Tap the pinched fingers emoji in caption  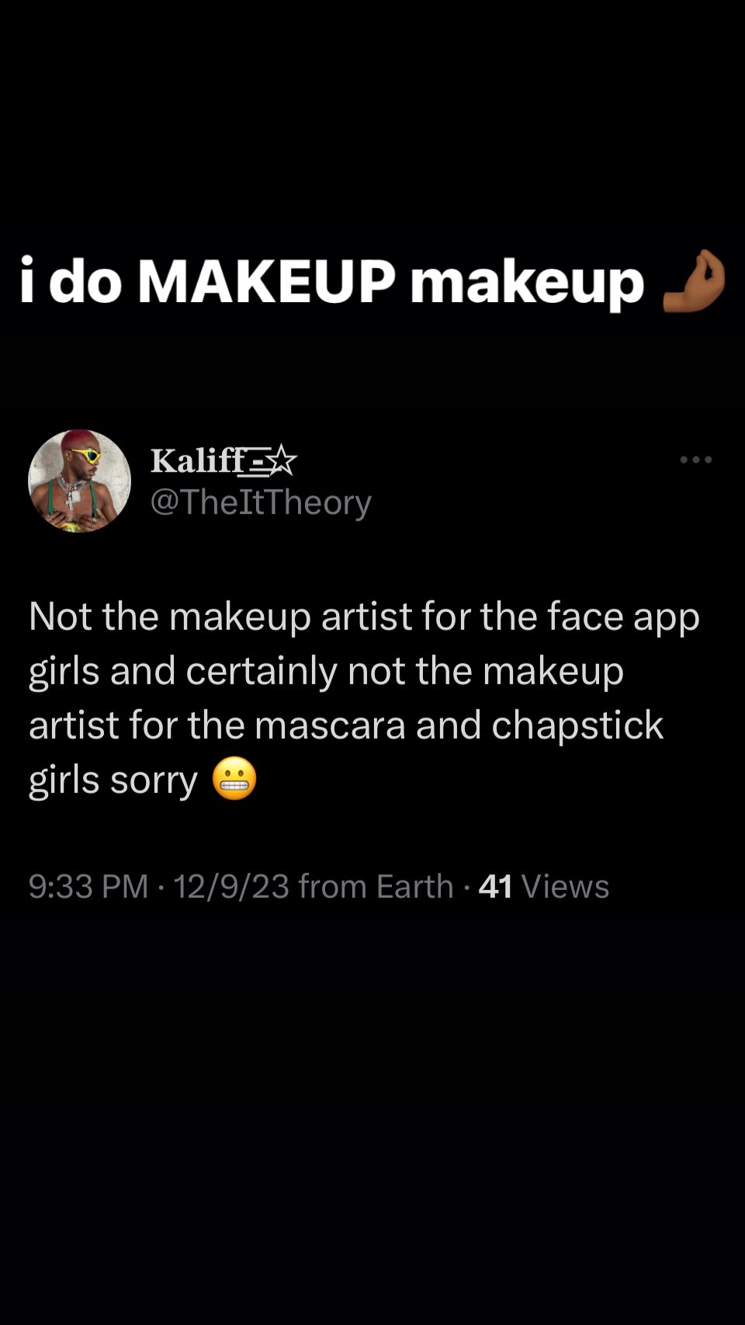(x=693, y=281)
